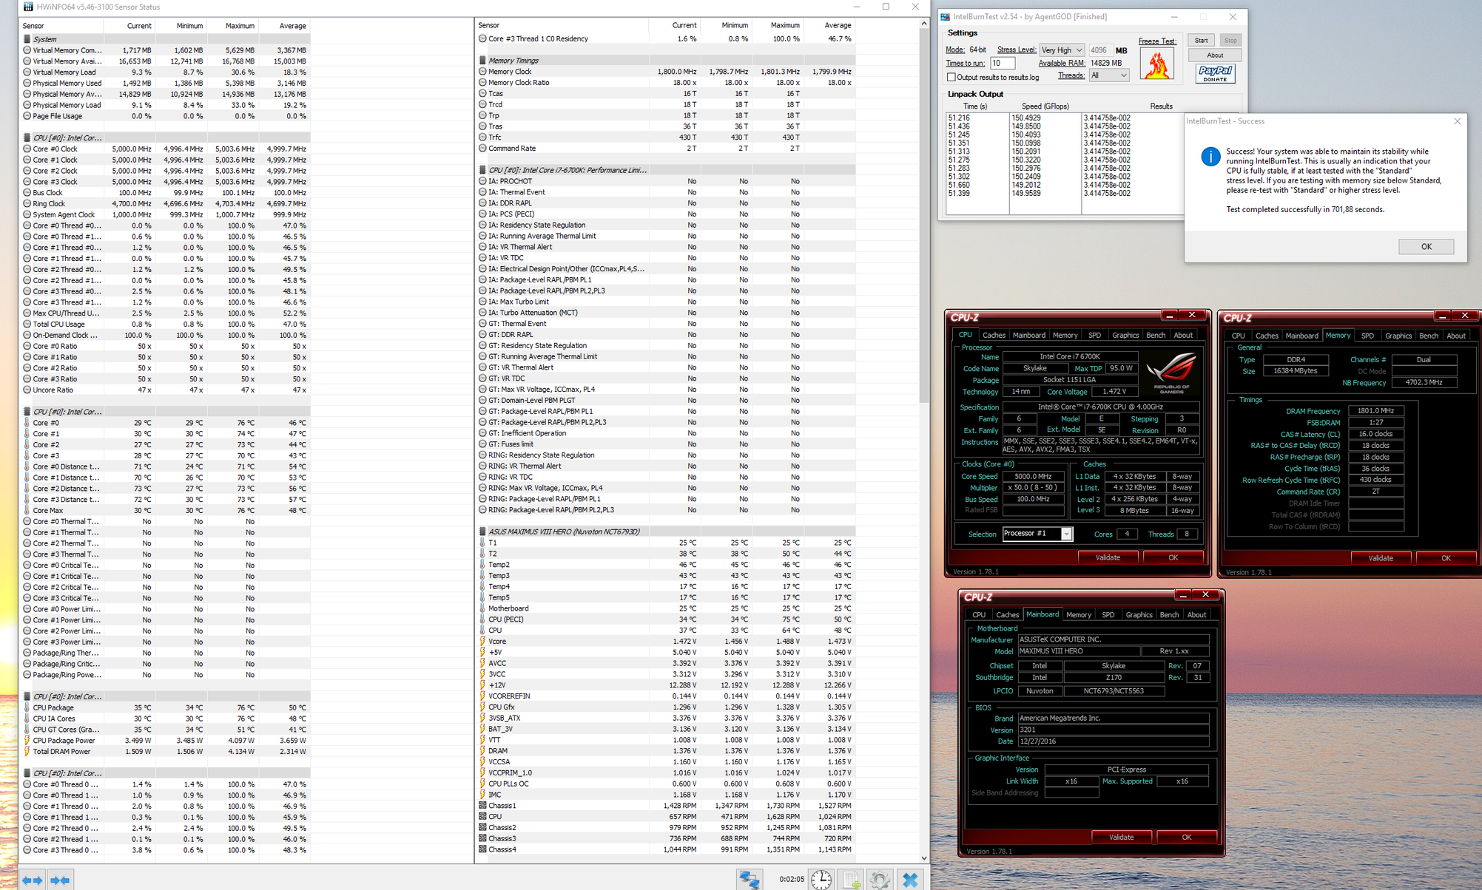Open HWiNFO settings gear icon
The width and height of the screenshot is (1482, 890).
click(880, 880)
